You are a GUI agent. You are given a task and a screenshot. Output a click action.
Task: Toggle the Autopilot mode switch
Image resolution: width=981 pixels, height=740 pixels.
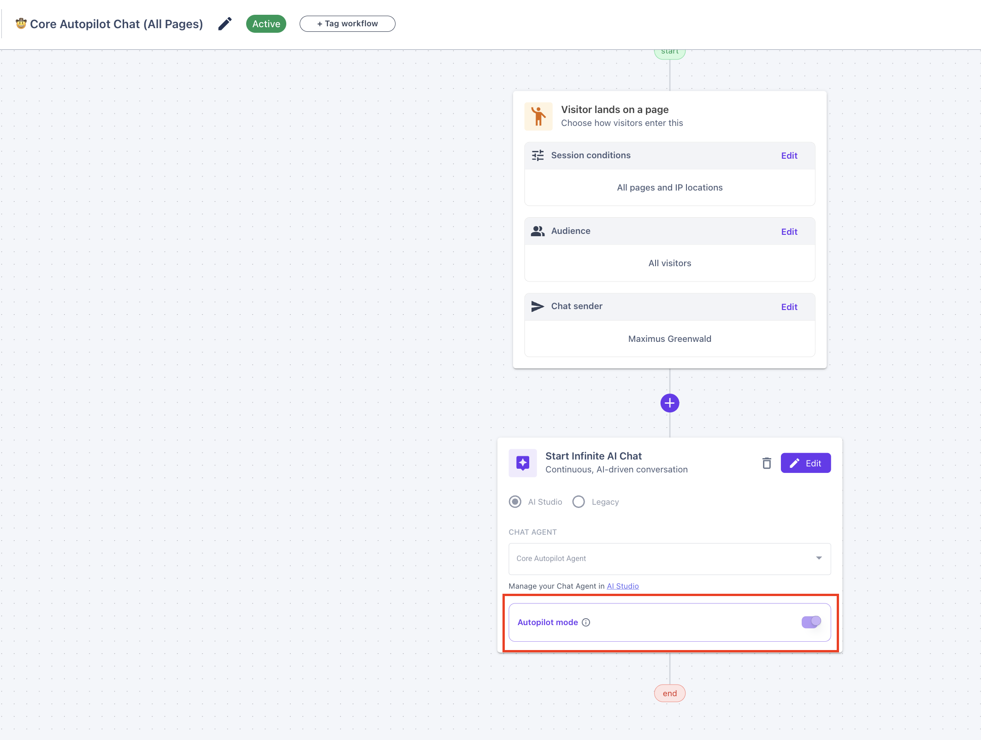(811, 622)
